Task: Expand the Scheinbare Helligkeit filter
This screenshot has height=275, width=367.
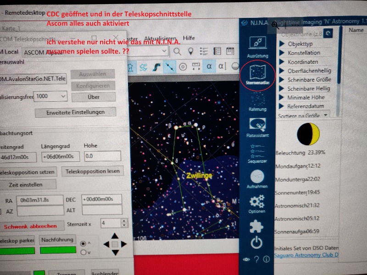Action: pos(282,88)
